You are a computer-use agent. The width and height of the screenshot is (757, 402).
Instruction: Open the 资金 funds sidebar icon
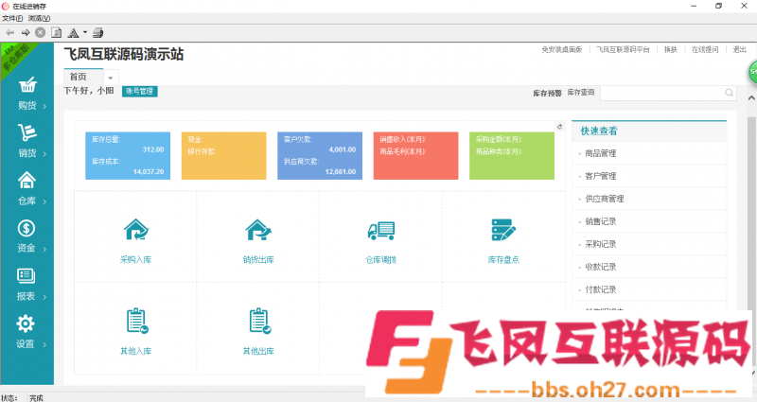tap(26, 228)
